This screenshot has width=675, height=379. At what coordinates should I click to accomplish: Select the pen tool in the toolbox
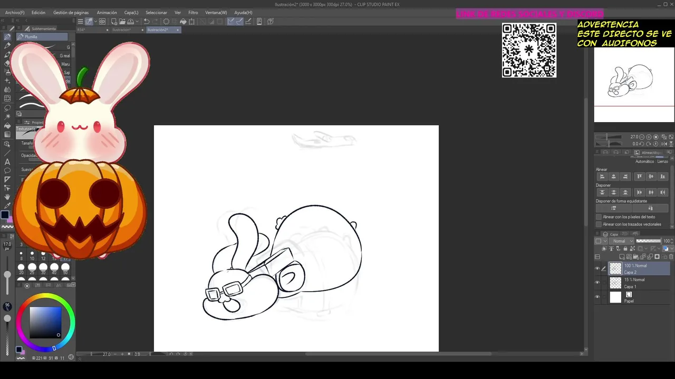tap(7, 37)
